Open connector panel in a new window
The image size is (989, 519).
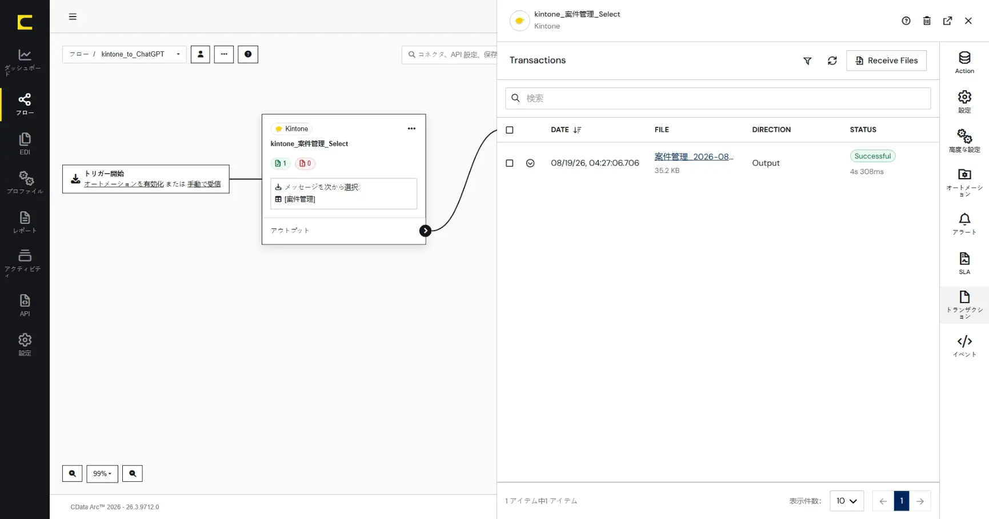[x=948, y=21]
